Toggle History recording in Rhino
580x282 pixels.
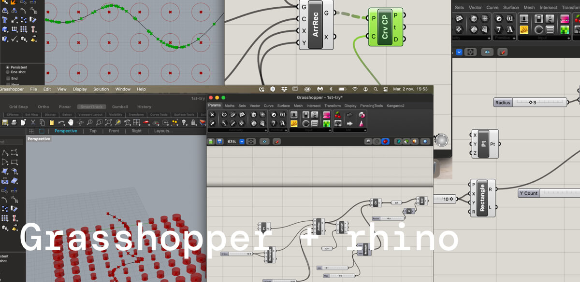pyautogui.click(x=144, y=107)
